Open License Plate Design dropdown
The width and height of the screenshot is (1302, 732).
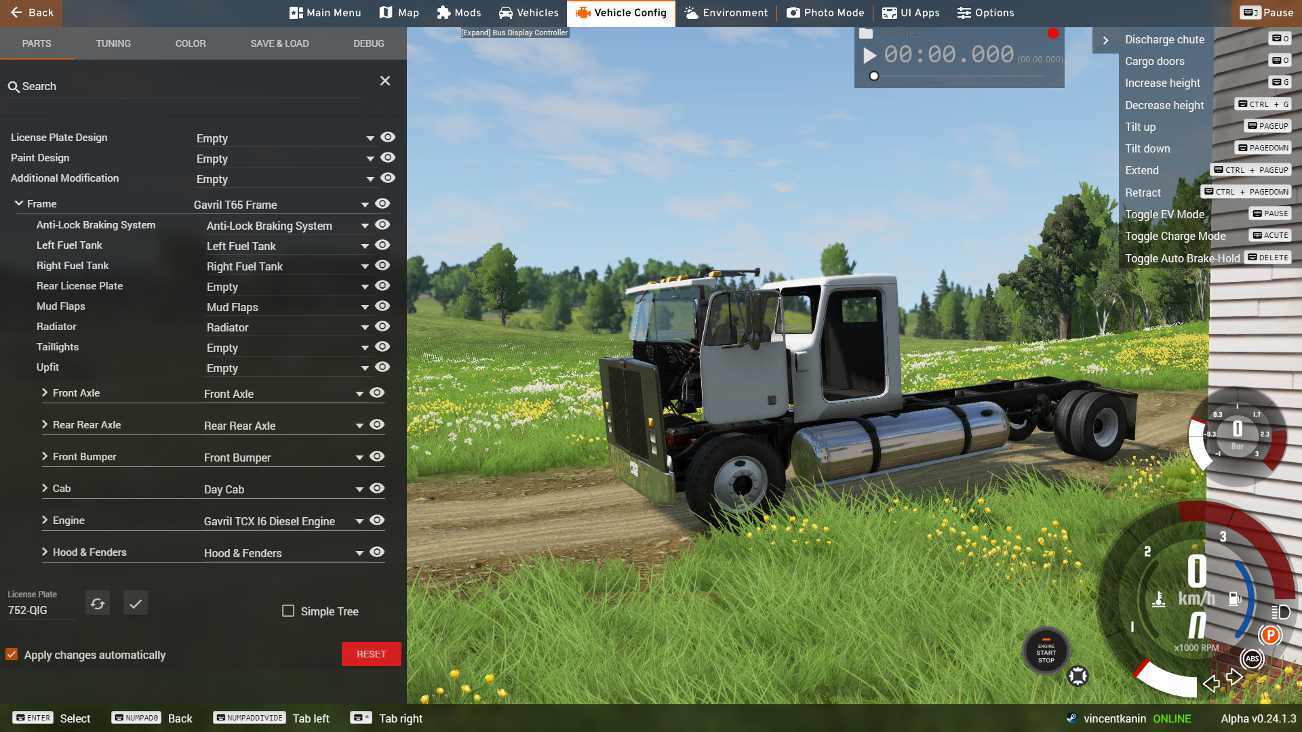coord(285,138)
